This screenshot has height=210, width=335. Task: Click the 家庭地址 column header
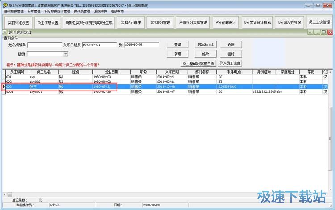pyautogui.click(x=287, y=72)
